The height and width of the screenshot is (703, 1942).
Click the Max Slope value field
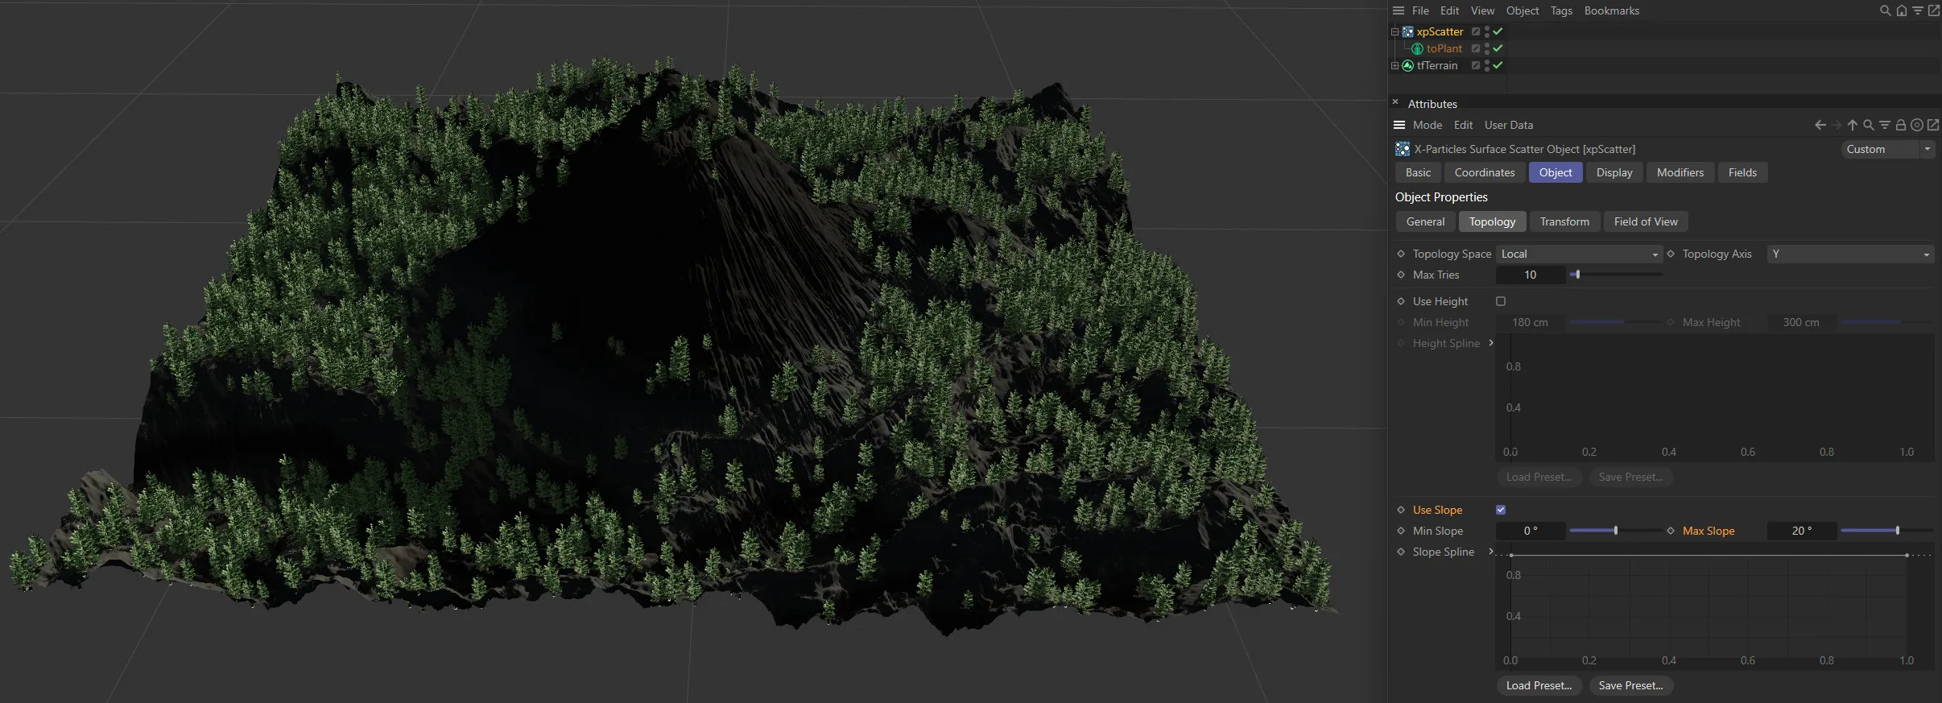coord(1802,531)
